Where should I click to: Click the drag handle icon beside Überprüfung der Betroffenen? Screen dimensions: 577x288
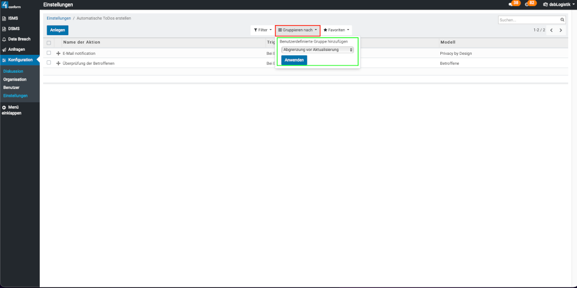(58, 63)
